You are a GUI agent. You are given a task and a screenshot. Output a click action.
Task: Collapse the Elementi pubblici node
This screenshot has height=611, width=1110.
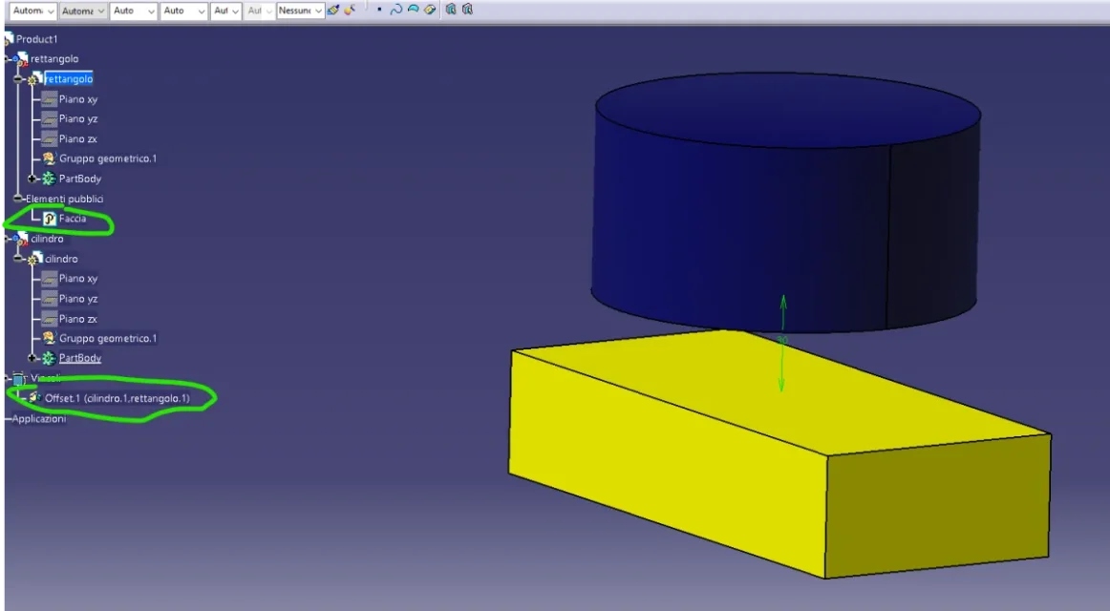click(x=19, y=199)
